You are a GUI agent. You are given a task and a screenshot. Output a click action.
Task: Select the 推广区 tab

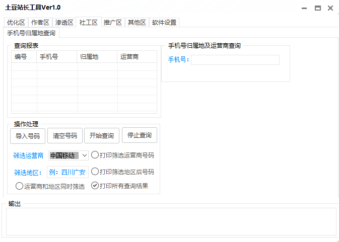pos(112,23)
